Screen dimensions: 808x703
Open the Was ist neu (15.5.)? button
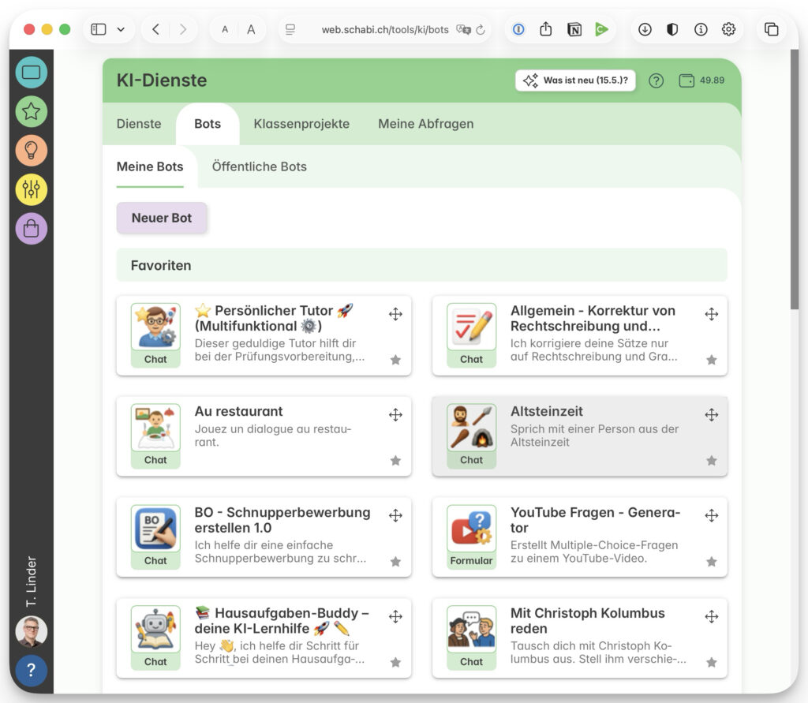575,80
